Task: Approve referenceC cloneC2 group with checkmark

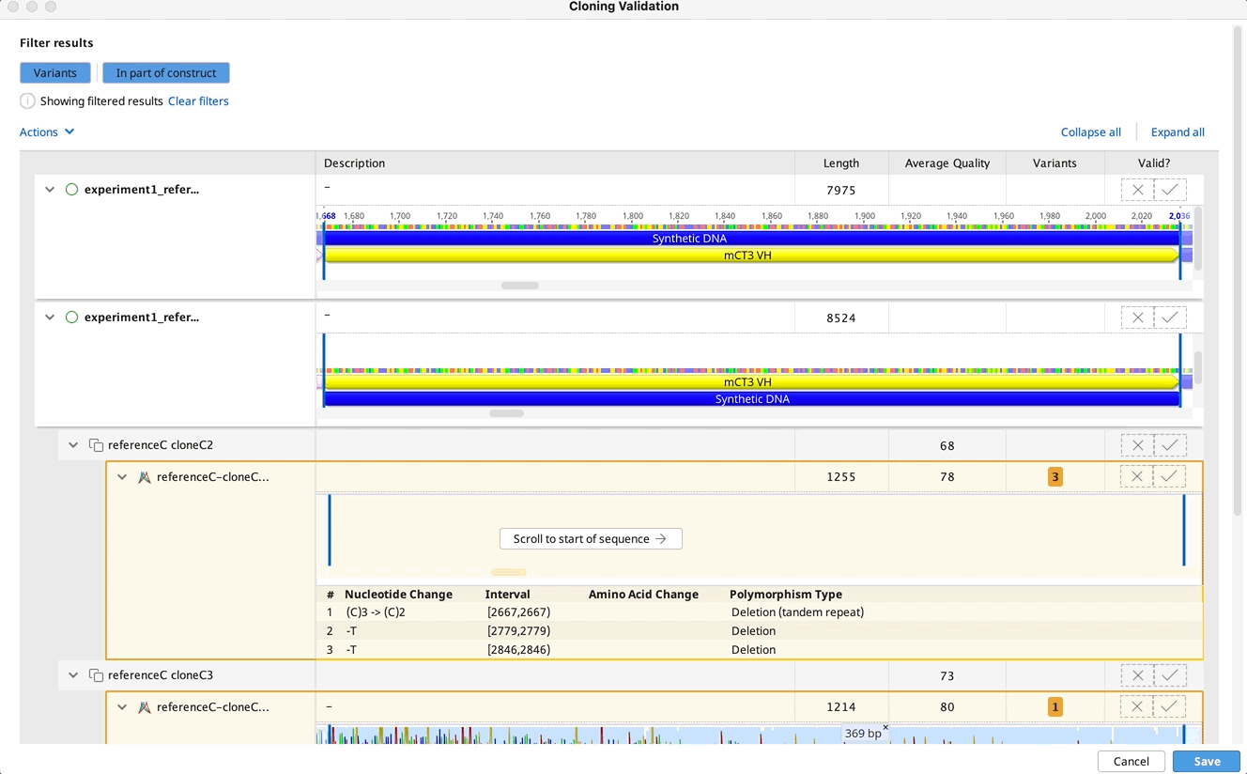Action: pos(1170,445)
